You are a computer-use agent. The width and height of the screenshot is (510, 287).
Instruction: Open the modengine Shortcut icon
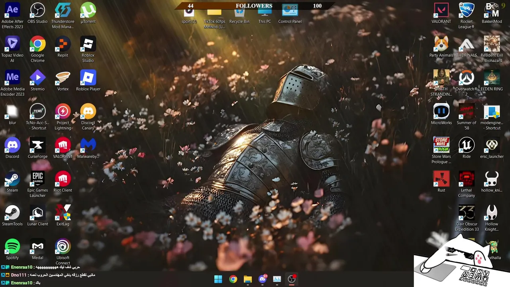[492, 111]
